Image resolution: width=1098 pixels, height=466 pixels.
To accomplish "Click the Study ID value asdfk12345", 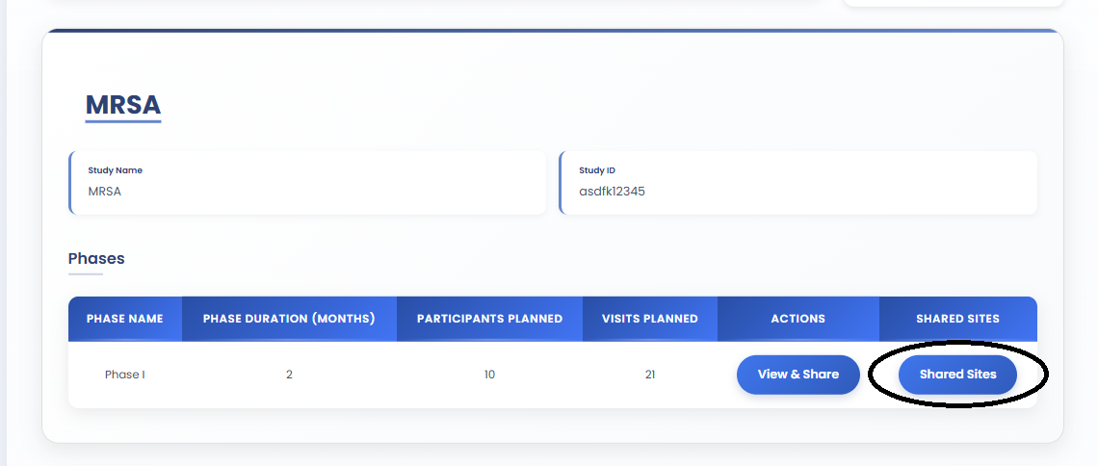I will pyautogui.click(x=612, y=192).
